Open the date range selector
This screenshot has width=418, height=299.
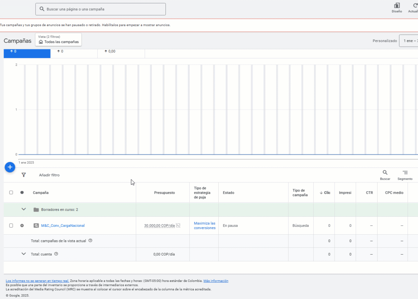click(x=409, y=41)
